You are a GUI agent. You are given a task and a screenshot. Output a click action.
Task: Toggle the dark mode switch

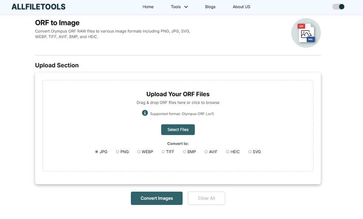(338, 7)
